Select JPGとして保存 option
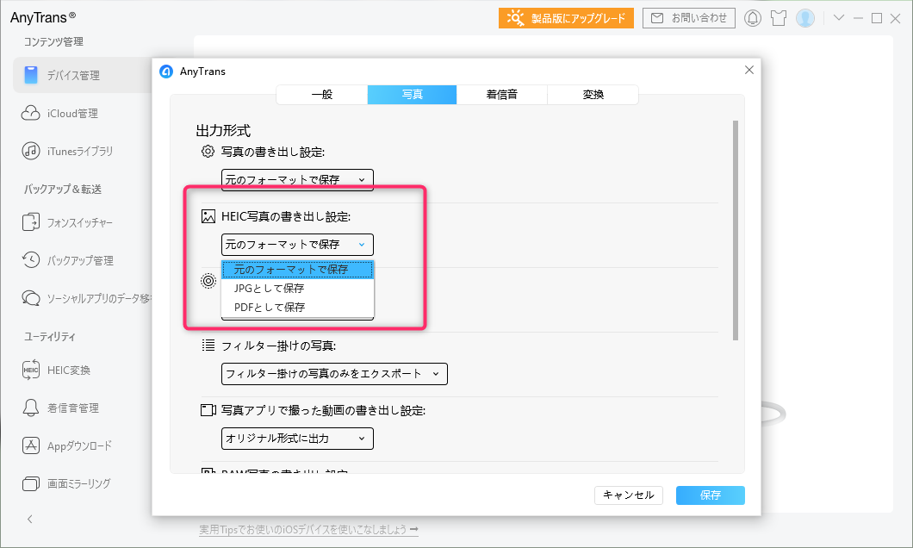This screenshot has height=548, width=913. (x=297, y=289)
